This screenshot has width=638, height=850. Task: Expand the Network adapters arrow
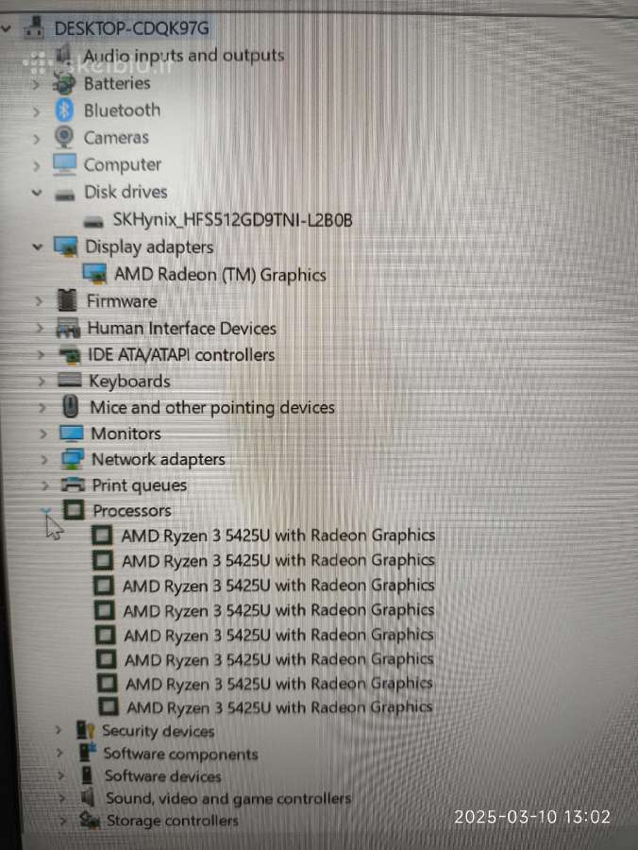coord(44,460)
